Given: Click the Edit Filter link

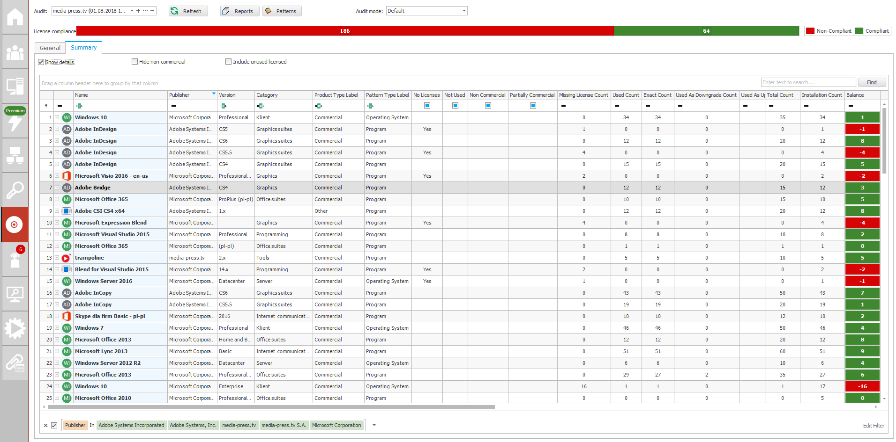Looking at the screenshot, I should [873, 426].
